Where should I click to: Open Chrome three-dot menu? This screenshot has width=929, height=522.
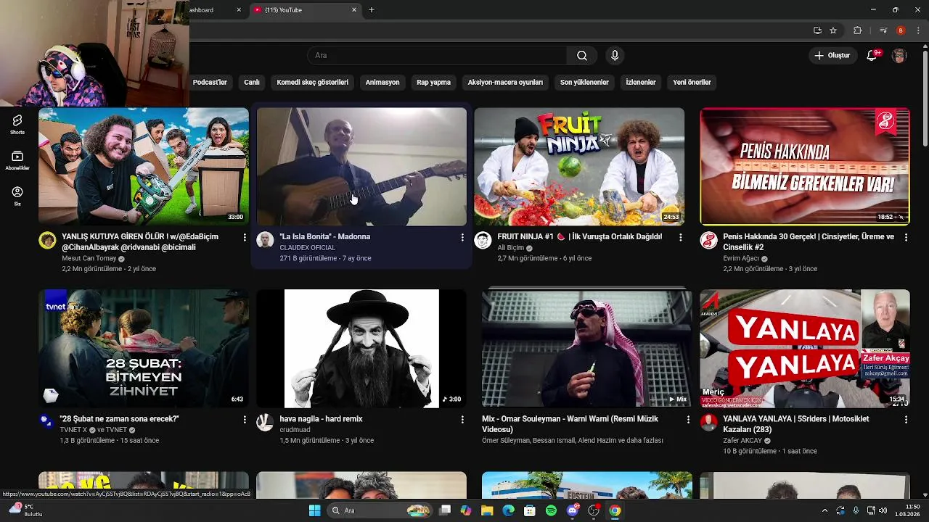918,30
